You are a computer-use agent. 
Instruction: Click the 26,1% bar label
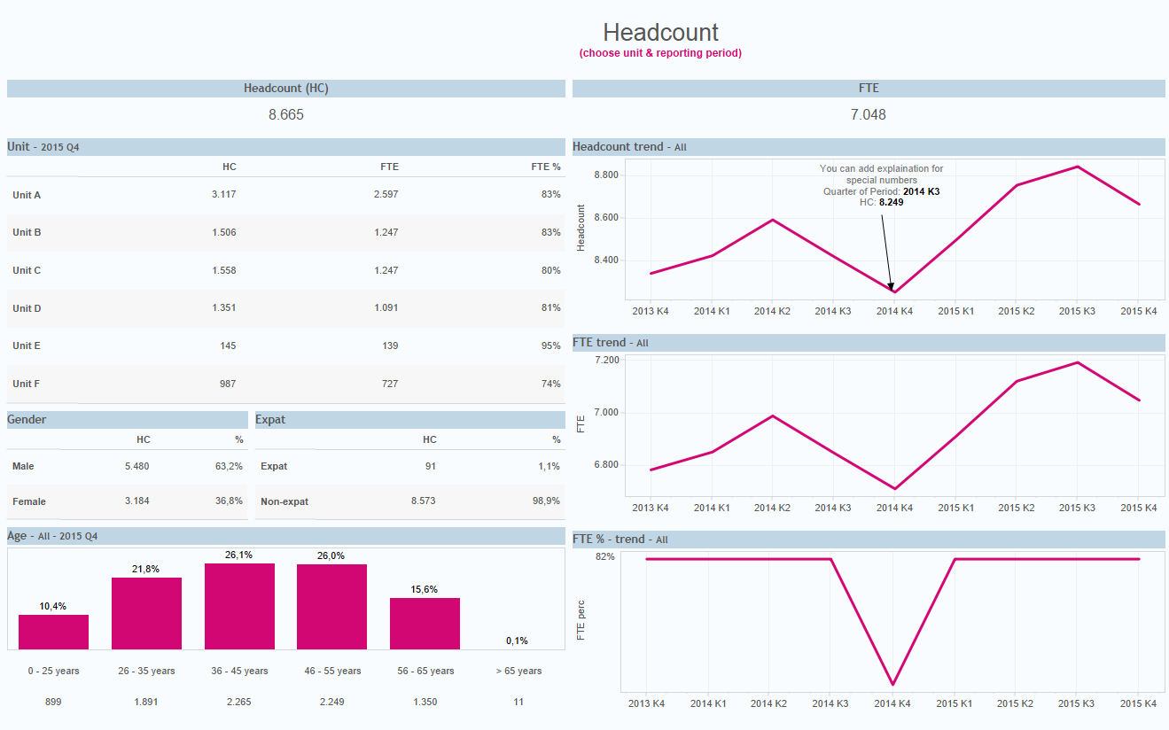tap(239, 555)
